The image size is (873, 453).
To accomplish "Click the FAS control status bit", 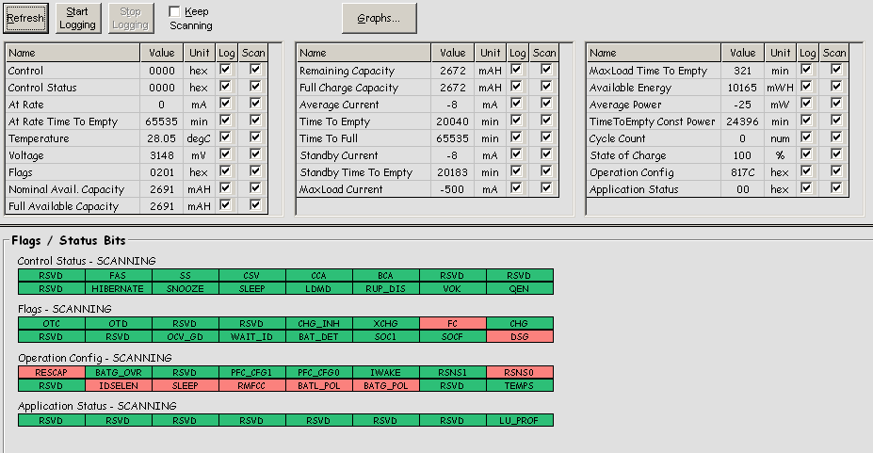I will tap(118, 275).
